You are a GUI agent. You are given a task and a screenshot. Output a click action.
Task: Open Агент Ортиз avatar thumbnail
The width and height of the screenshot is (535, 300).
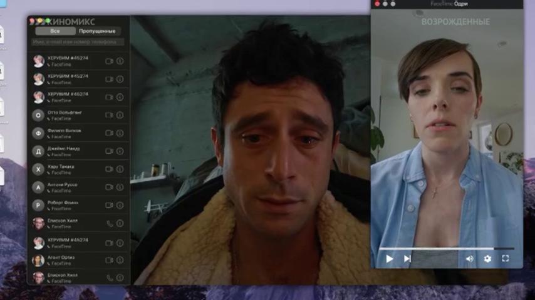[38, 261]
